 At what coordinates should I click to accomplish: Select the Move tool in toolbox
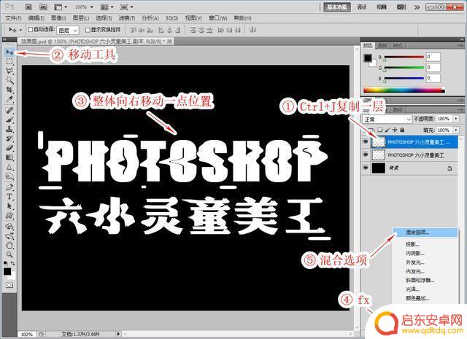click(9, 52)
